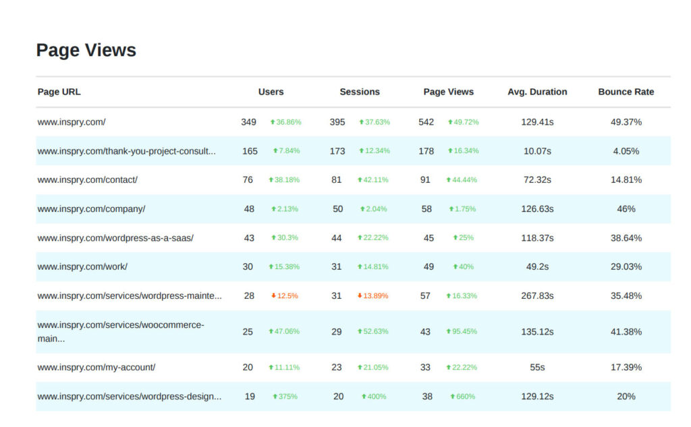Click the green up arrow beside 36.86% users
The height and width of the screenshot is (427, 691).
pyautogui.click(x=273, y=122)
